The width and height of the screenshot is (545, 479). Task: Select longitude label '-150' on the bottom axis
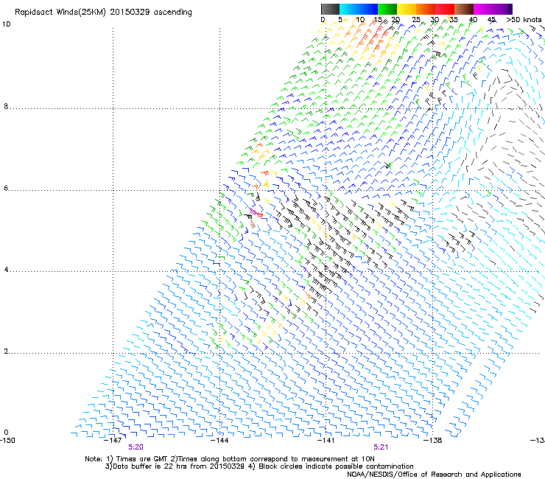click(7, 440)
